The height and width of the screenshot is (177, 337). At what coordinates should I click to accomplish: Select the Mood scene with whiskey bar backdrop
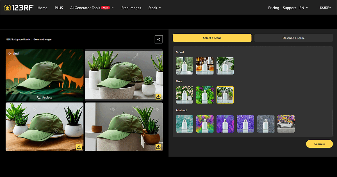(x=205, y=66)
